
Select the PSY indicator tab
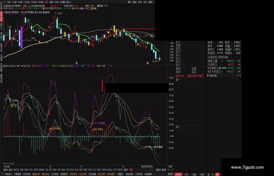(x=115, y=170)
